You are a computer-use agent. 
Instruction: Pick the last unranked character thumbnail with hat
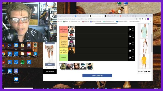[90, 66]
